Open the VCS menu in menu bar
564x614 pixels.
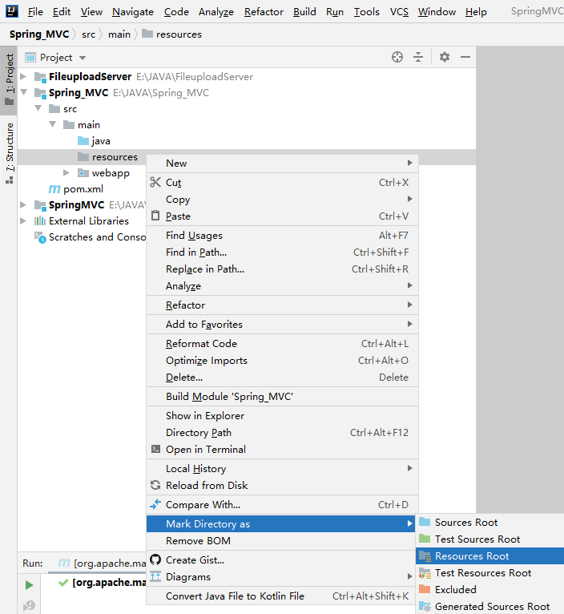point(399,12)
